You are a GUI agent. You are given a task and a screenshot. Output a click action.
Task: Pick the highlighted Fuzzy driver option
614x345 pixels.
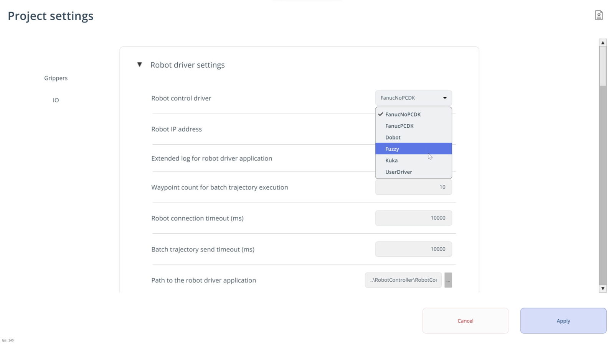click(x=392, y=149)
